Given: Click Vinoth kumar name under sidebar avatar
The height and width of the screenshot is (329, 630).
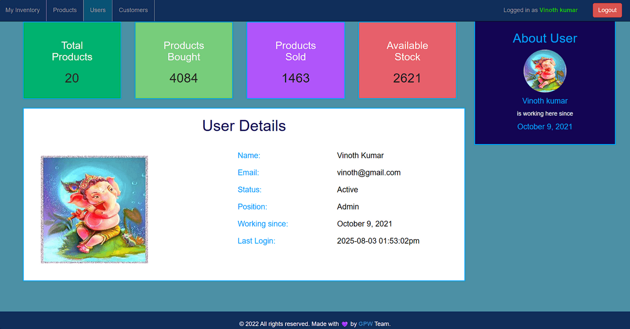Looking at the screenshot, I should tap(545, 101).
